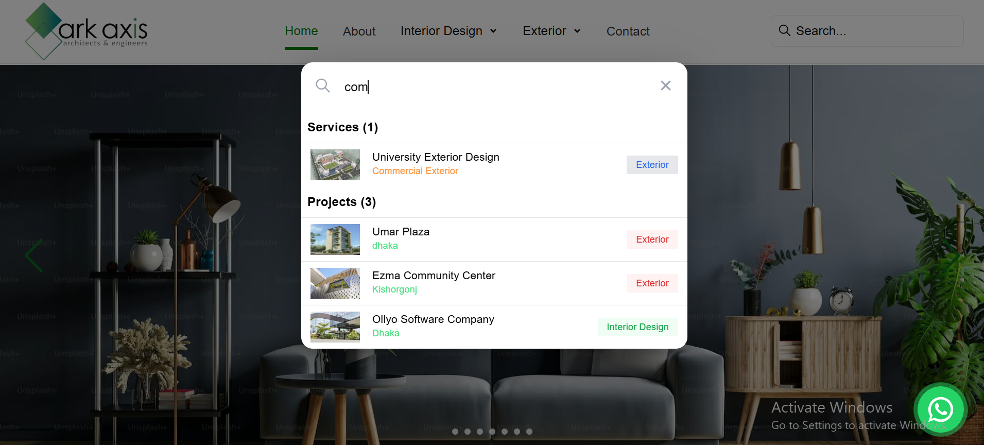Screen dimensions: 984x445
Task: Expand the Interior Design dropdown chevron
Action: tap(493, 31)
